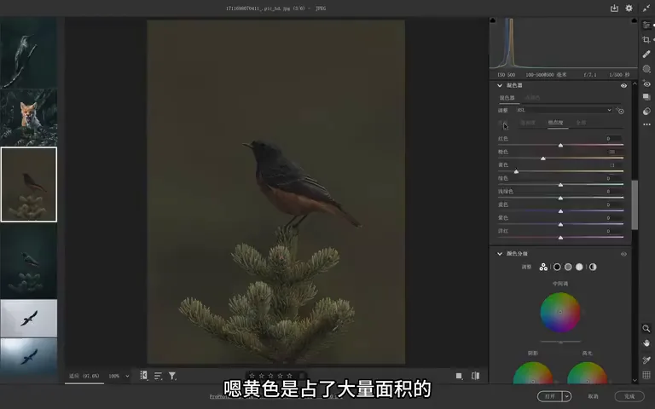Image resolution: width=655 pixels, height=409 pixels.
Task: Click the Cancel (取消) button
Action: pos(594,396)
